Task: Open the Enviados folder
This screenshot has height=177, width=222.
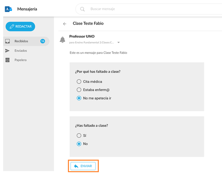Action: click(x=21, y=51)
